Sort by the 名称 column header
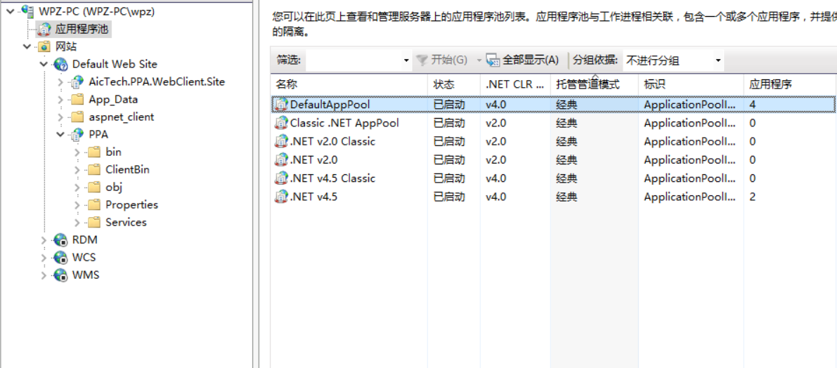This screenshot has width=837, height=368. click(x=287, y=84)
